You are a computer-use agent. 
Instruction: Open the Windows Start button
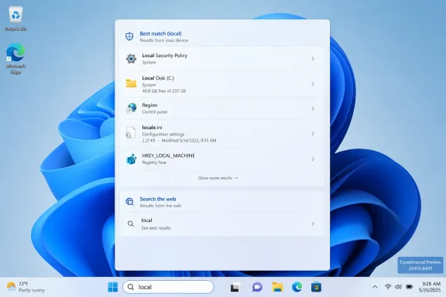(113, 287)
